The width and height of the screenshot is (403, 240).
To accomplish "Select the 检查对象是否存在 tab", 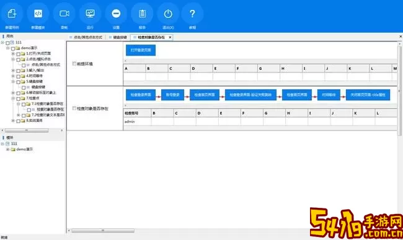I will point(151,38).
